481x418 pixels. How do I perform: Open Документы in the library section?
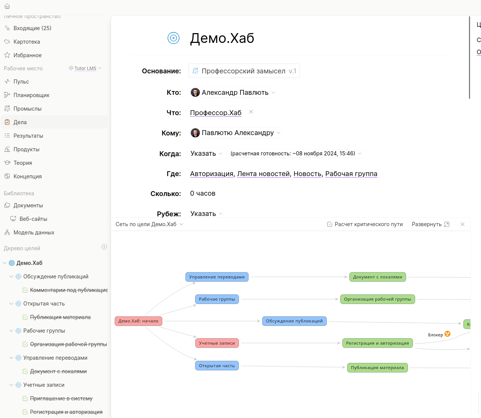tap(28, 205)
